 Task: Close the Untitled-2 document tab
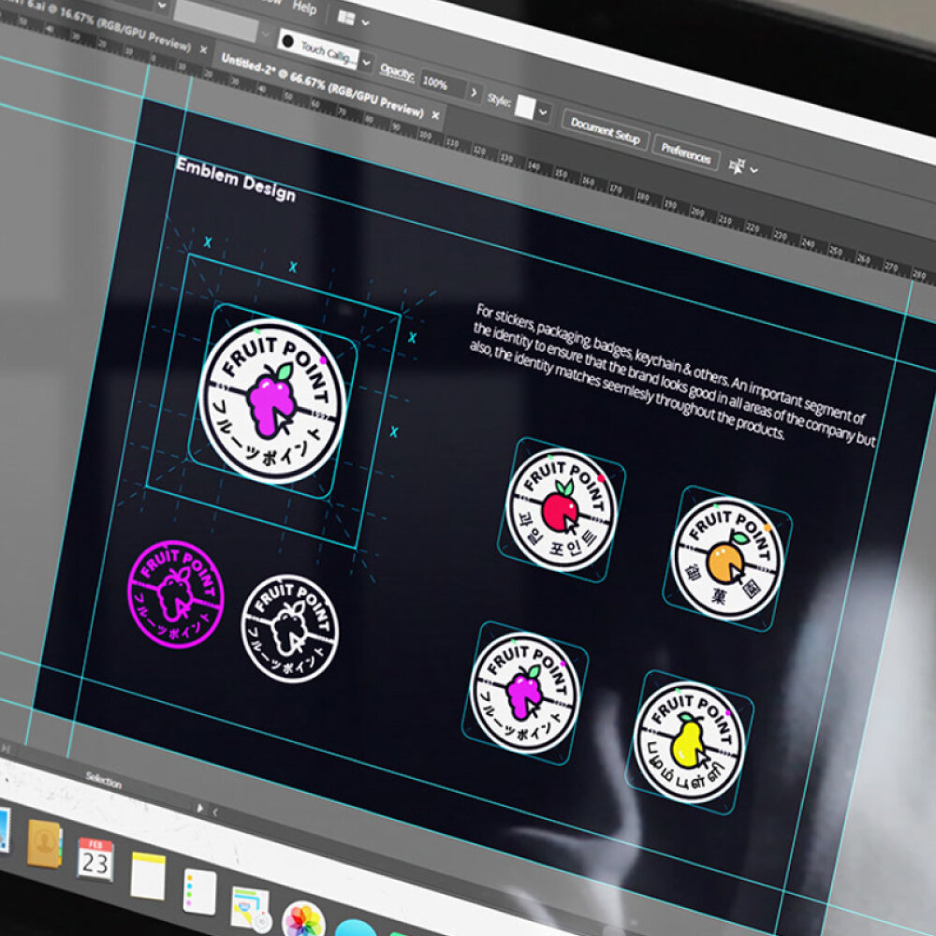[436, 115]
